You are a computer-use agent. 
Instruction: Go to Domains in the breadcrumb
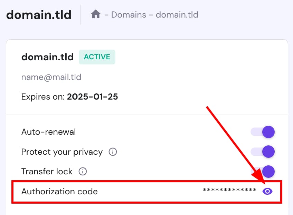pyautogui.click(x=129, y=15)
